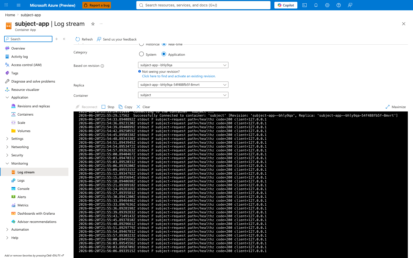Open the portal settings gear icon

coord(327,5)
